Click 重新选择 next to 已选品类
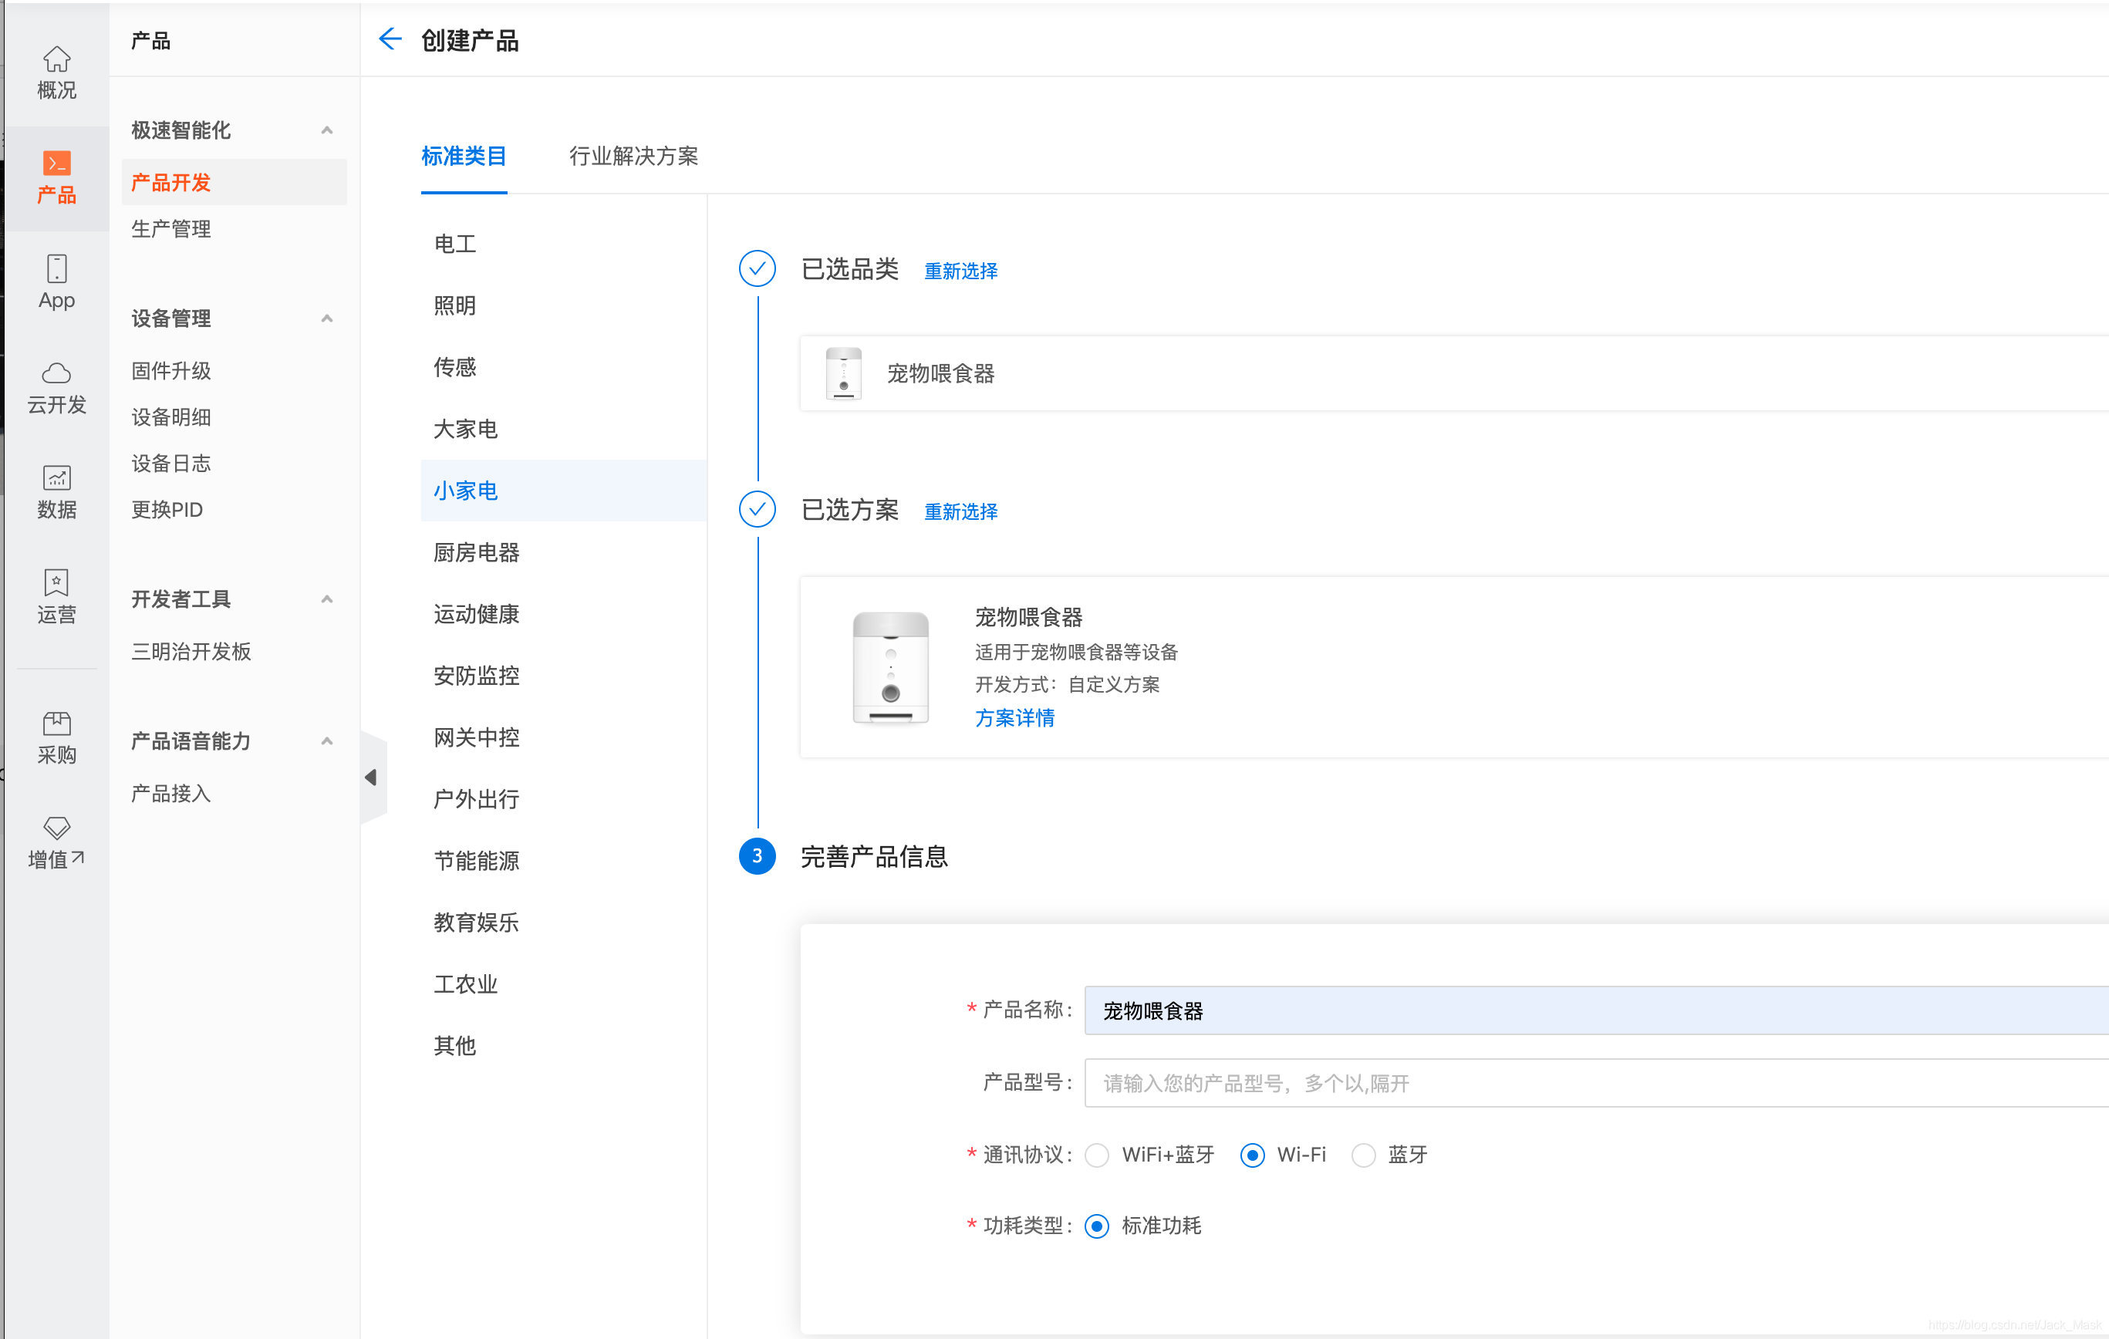 click(960, 271)
